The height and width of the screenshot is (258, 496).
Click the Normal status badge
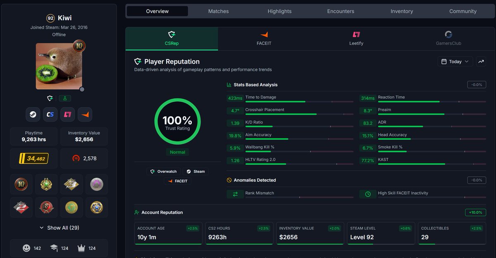[x=177, y=152]
